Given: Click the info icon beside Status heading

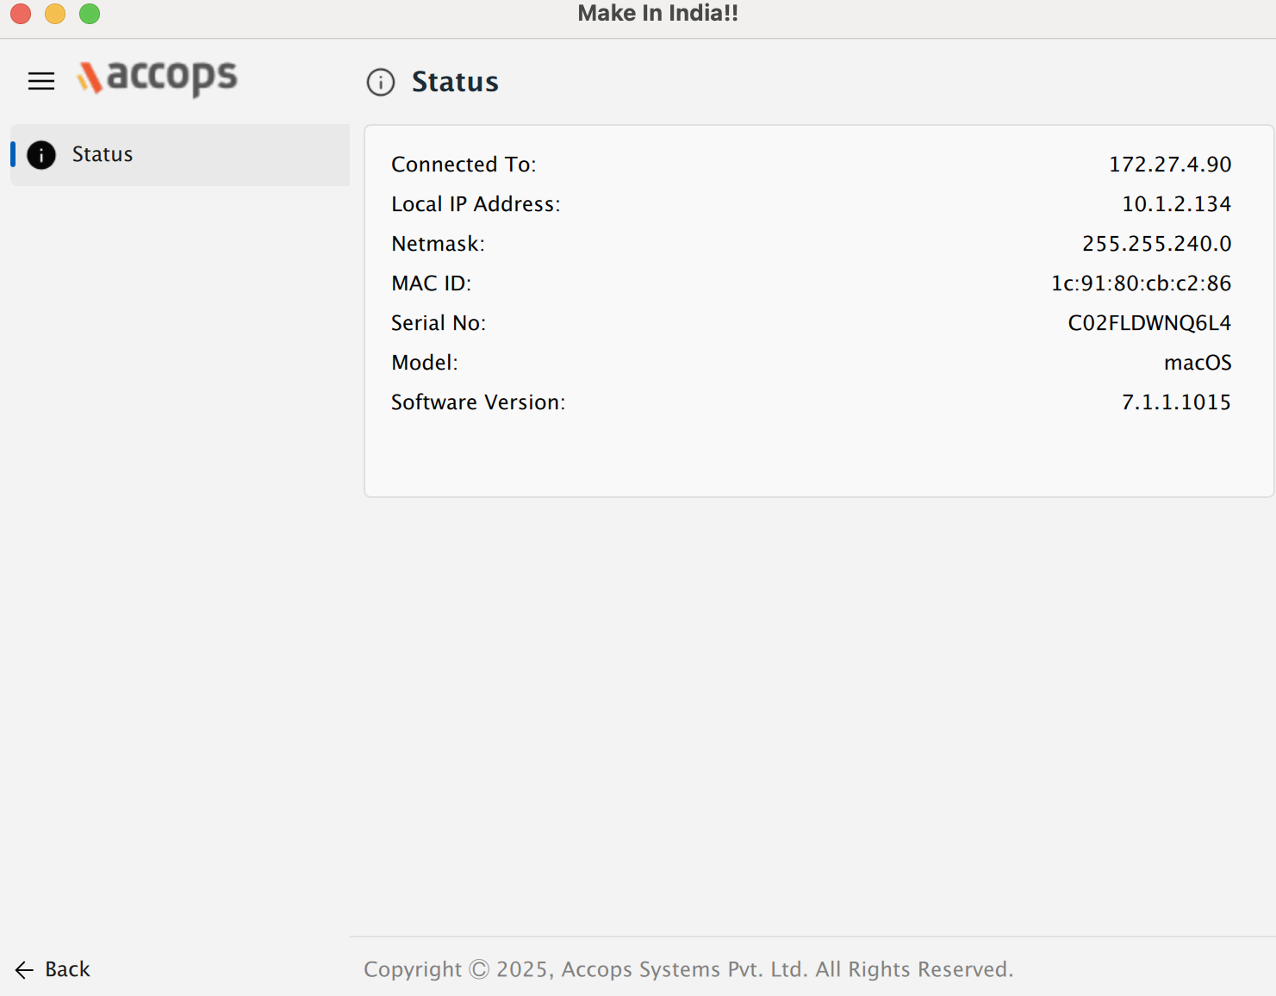Looking at the screenshot, I should (380, 82).
